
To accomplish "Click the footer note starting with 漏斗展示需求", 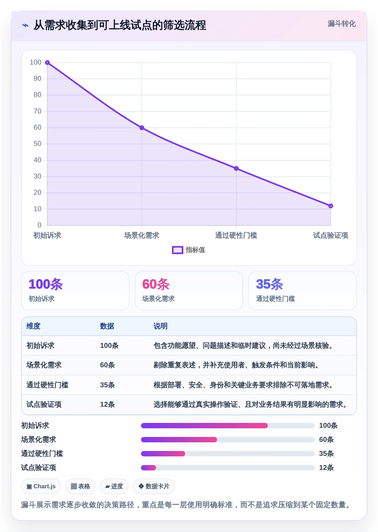I will [186, 505].
